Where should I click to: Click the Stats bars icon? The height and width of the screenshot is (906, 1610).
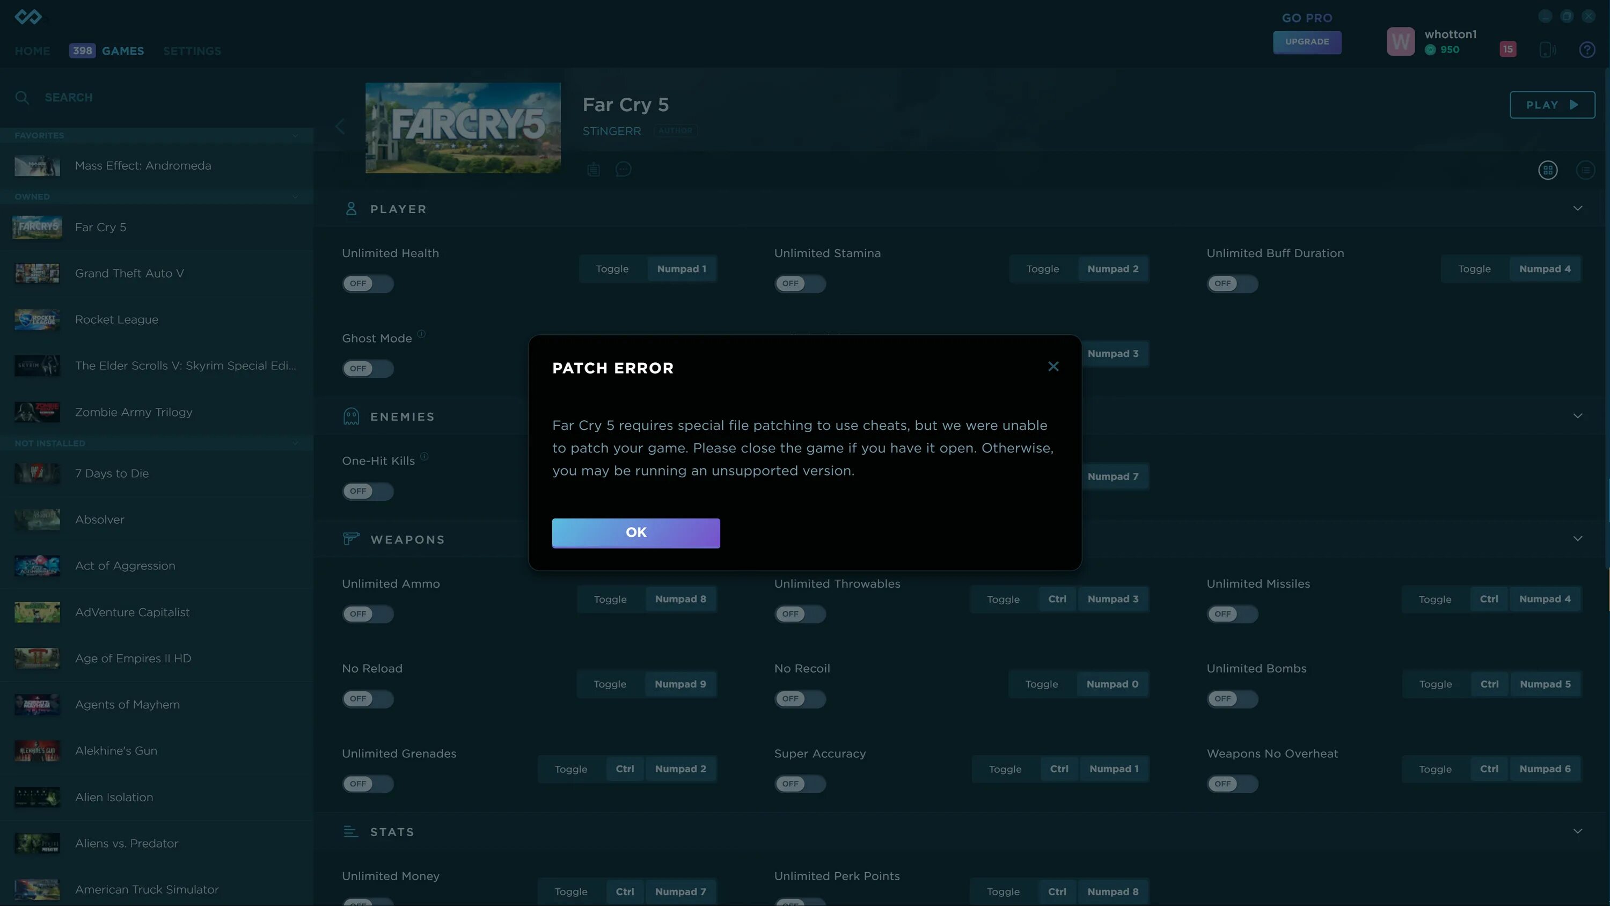(350, 831)
